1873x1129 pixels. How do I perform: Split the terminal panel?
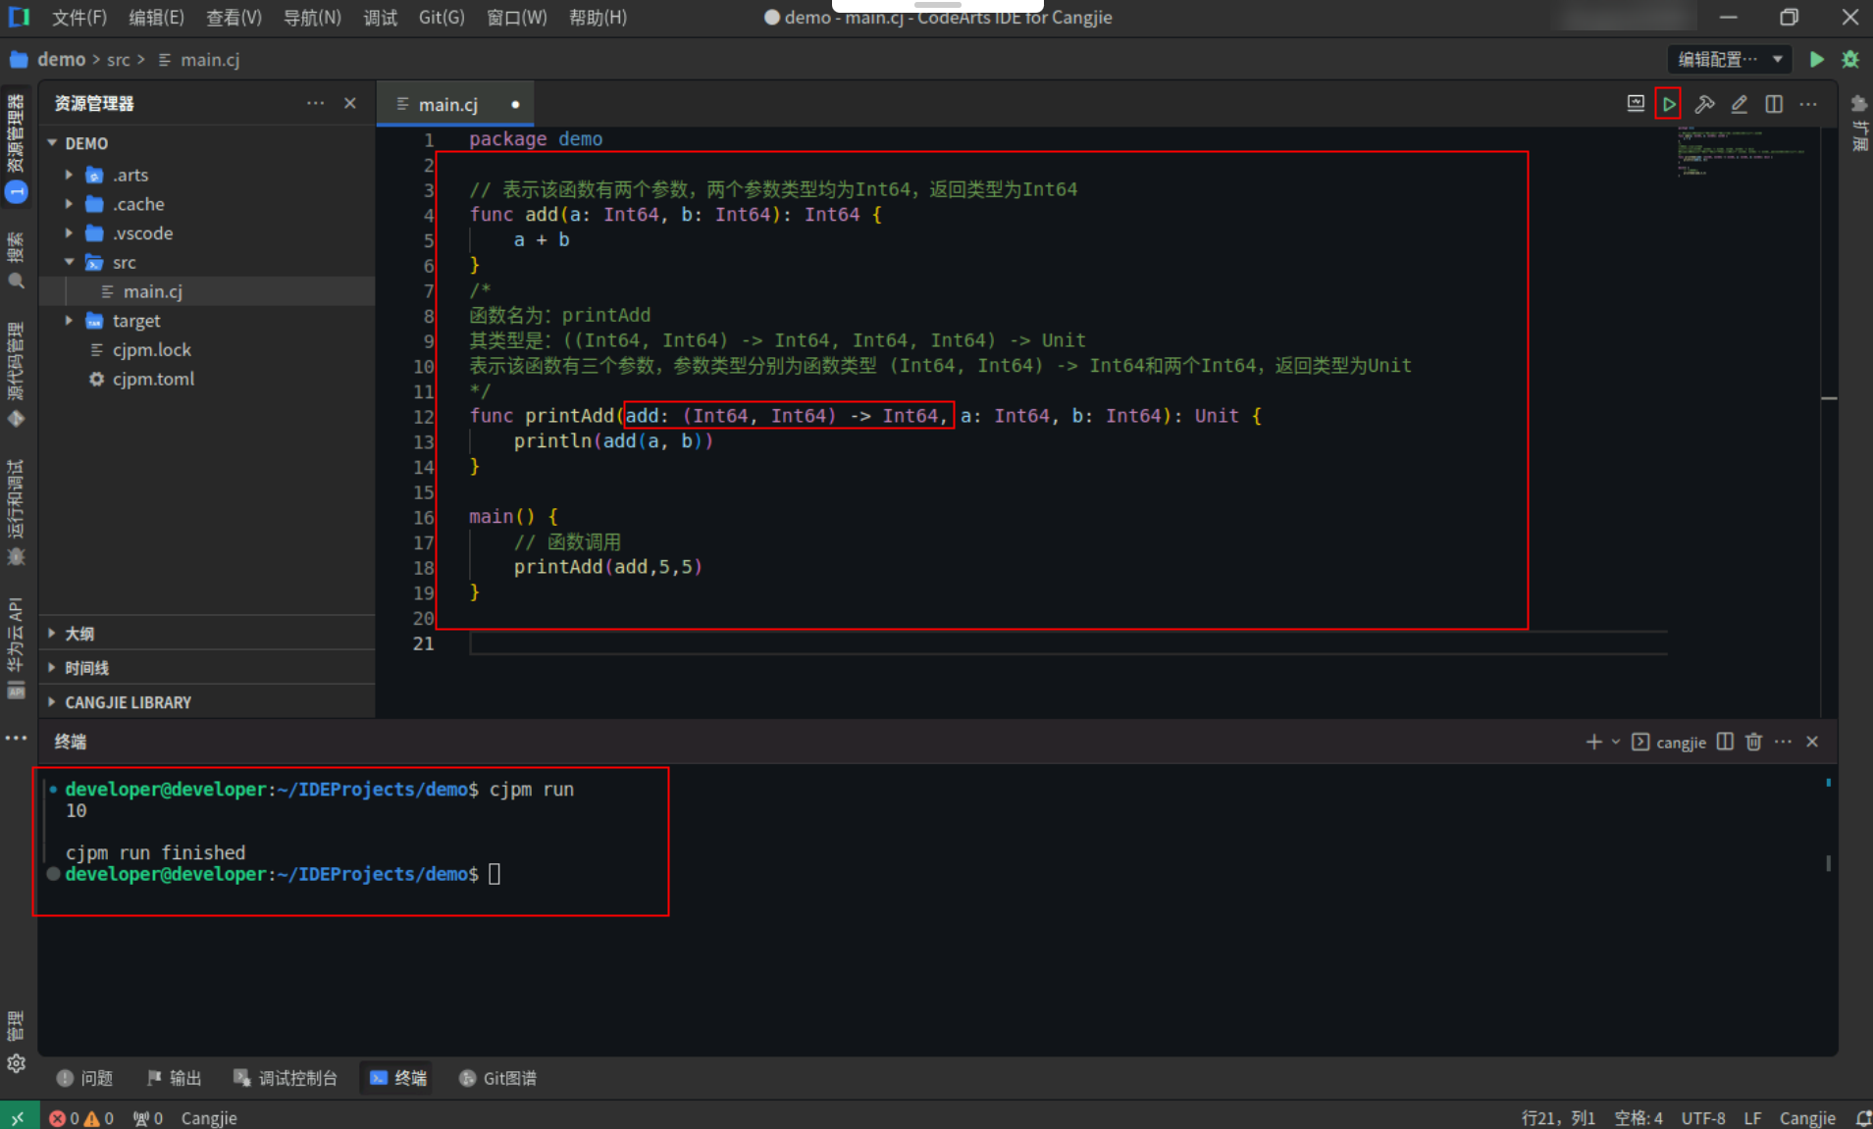[x=1725, y=742]
